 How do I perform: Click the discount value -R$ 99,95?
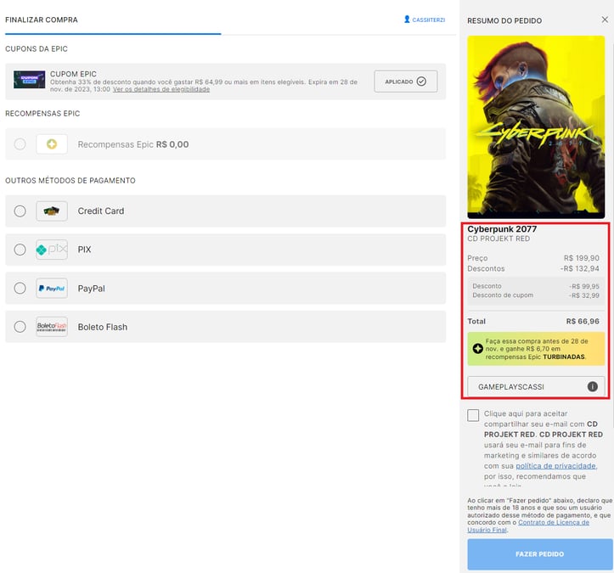coord(584,286)
